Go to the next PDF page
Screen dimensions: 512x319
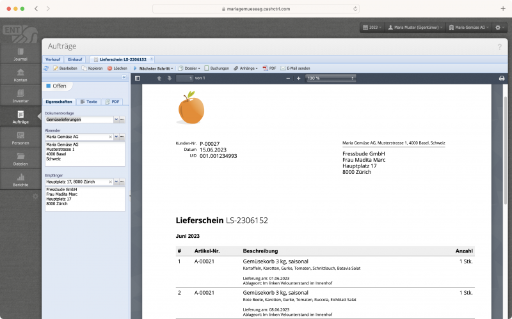(169, 78)
